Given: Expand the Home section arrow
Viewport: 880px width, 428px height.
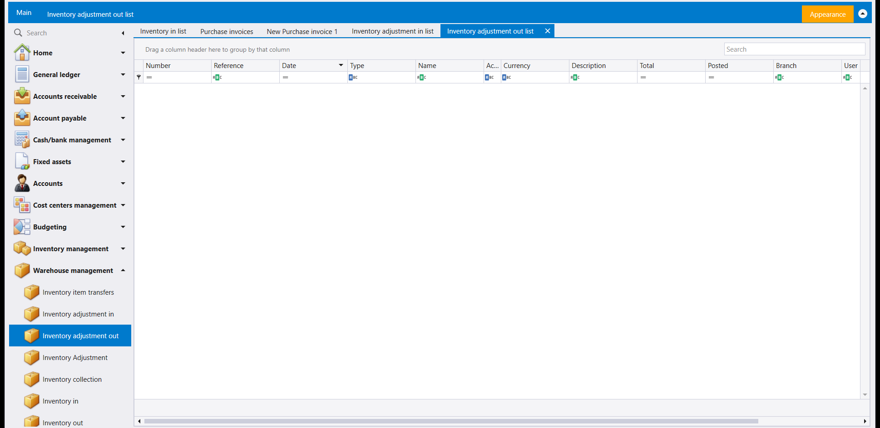Looking at the screenshot, I should [x=123, y=53].
